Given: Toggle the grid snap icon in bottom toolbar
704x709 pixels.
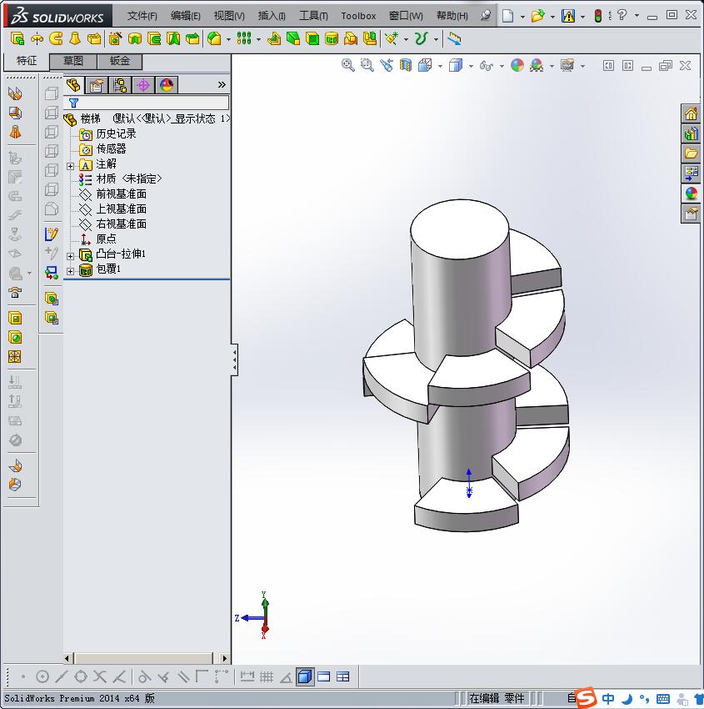Looking at the screenshot, I should pyautogui.click(x=267, y=676).
